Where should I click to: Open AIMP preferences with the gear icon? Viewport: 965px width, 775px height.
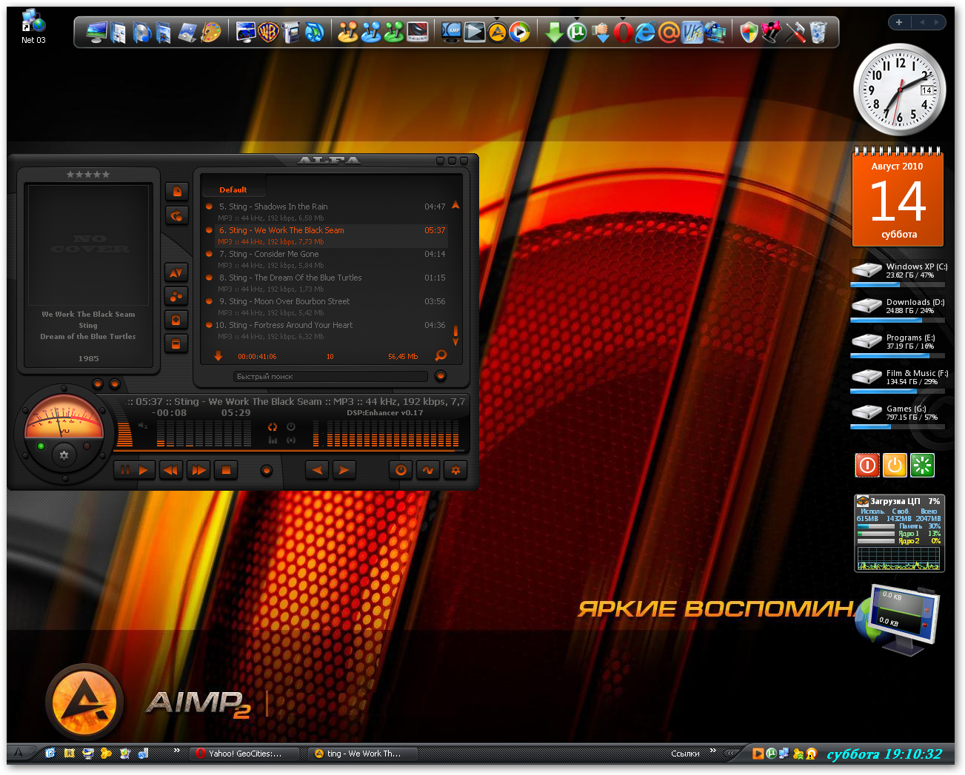[455, 470]
